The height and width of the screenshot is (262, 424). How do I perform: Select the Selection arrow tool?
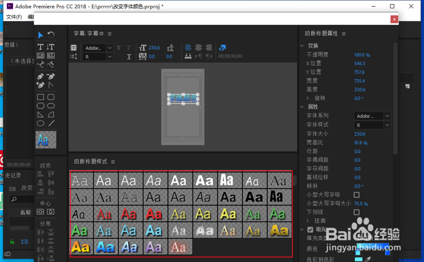click(x=41, y=35)
